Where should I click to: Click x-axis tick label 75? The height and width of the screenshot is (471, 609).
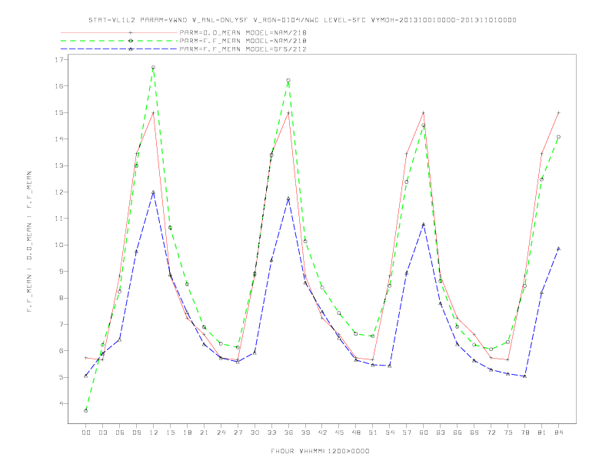click(508, 433)
